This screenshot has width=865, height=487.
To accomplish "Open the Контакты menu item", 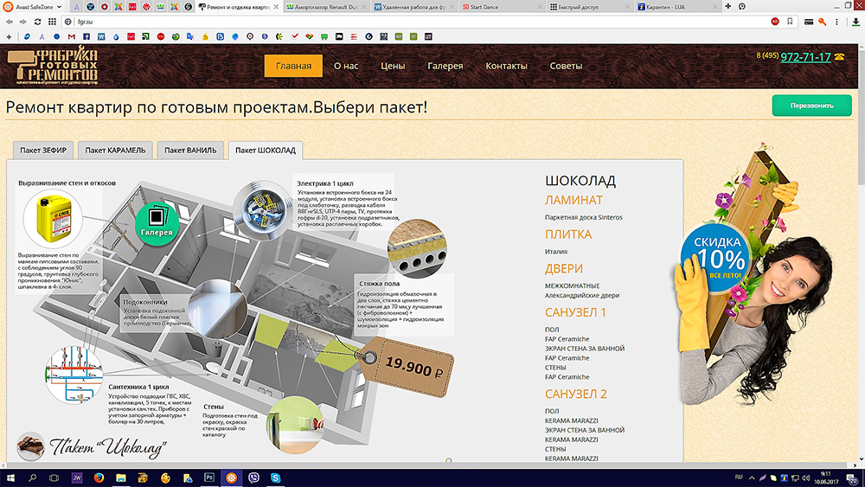I will tap(506, 67).
